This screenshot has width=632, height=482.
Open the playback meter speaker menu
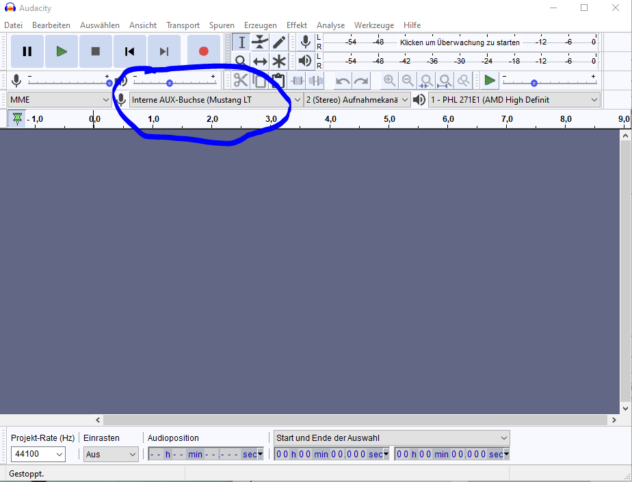[306, 61]
